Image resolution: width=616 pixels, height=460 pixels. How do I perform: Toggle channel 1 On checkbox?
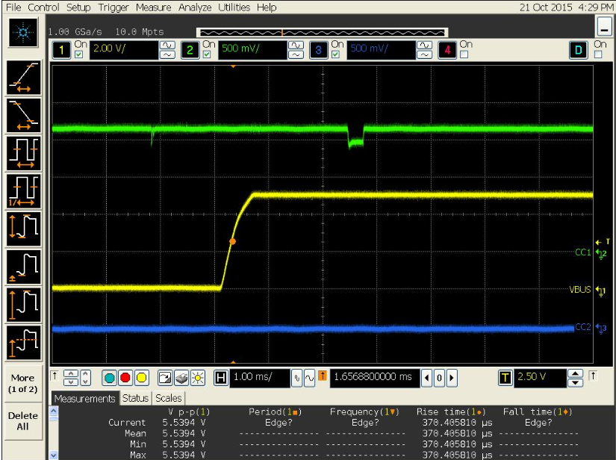coord(78,55)
